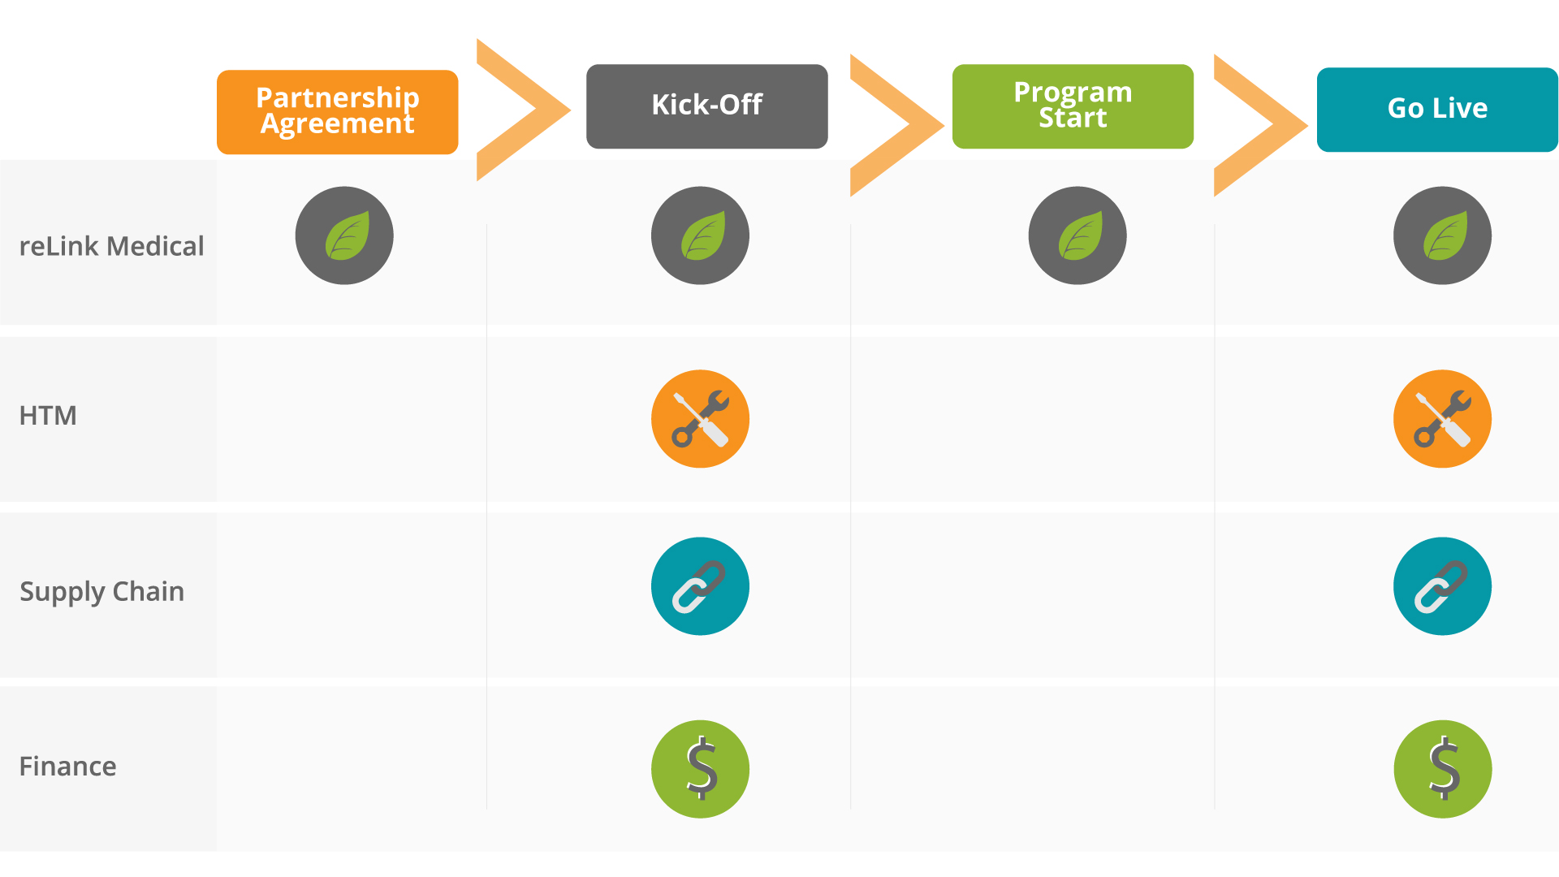This screenshot has width=1559, height=877.
Task: Select the gray Kick-Off stage box
Action: point(706,106)
